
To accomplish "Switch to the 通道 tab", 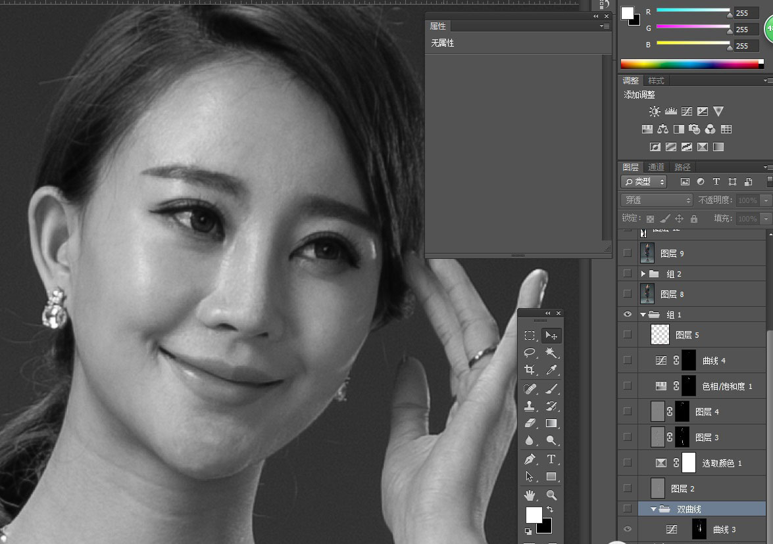I will pos(656,168).
